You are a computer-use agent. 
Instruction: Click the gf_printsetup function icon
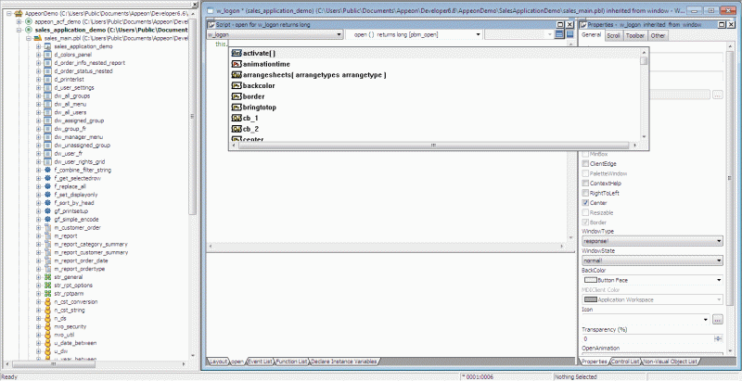(47, 210)
